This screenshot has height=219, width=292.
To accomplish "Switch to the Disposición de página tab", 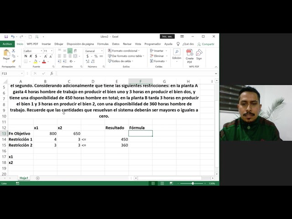I will click(x=80, y=44).
